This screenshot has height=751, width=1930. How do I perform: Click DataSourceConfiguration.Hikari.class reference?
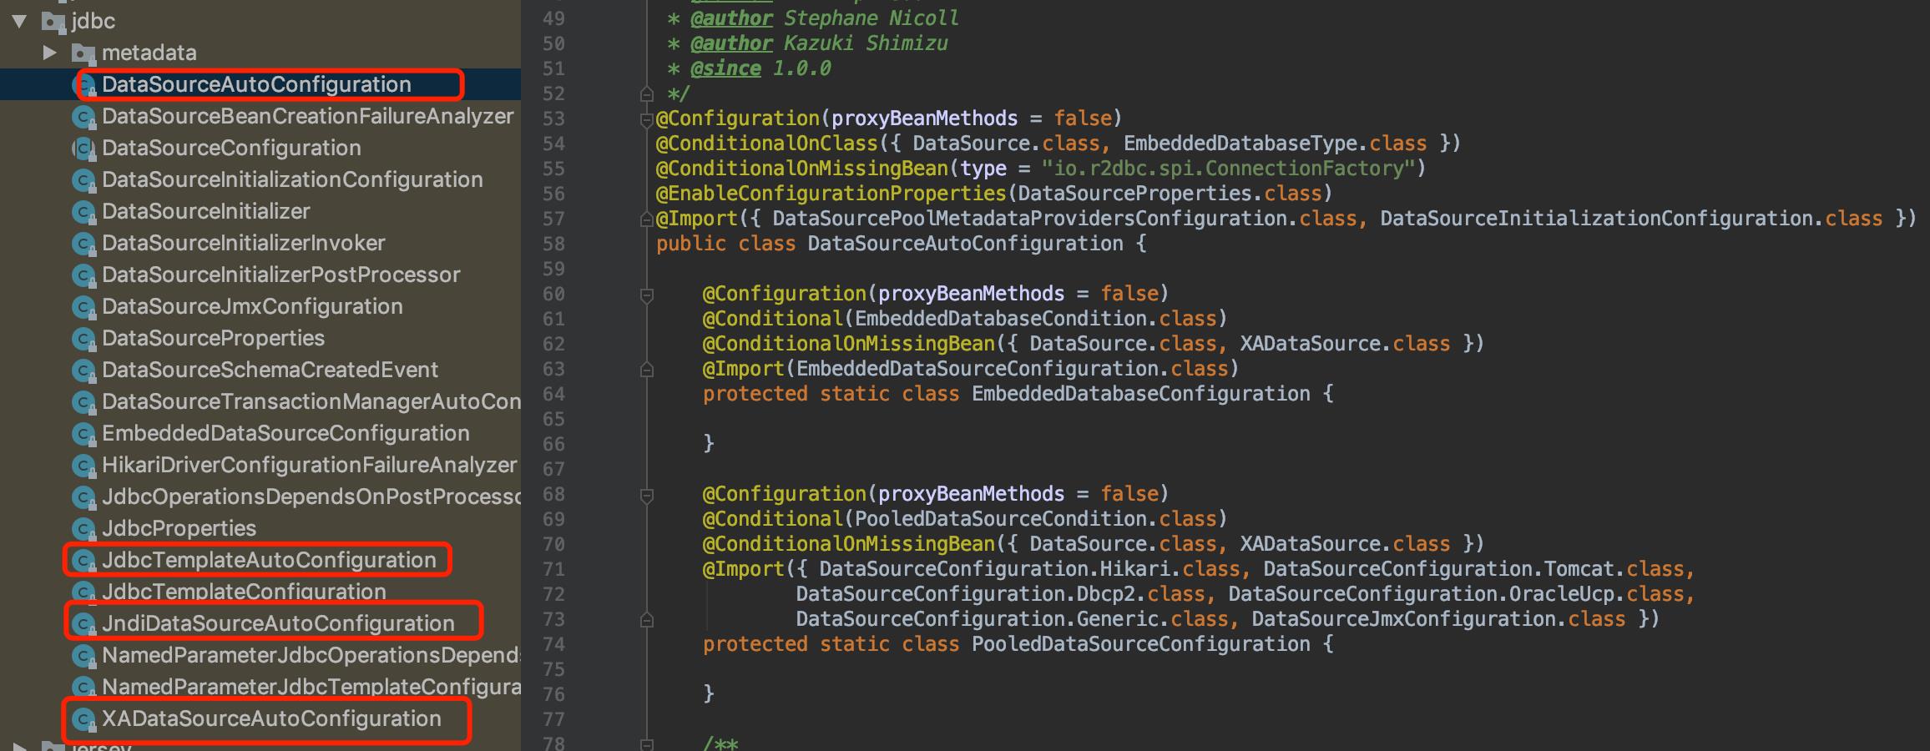coord(1029,569)
